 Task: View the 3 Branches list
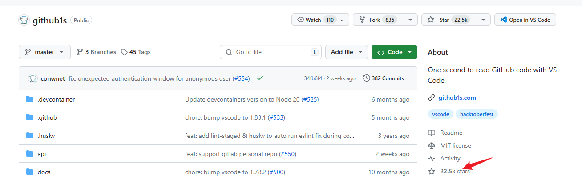[96, 52]
